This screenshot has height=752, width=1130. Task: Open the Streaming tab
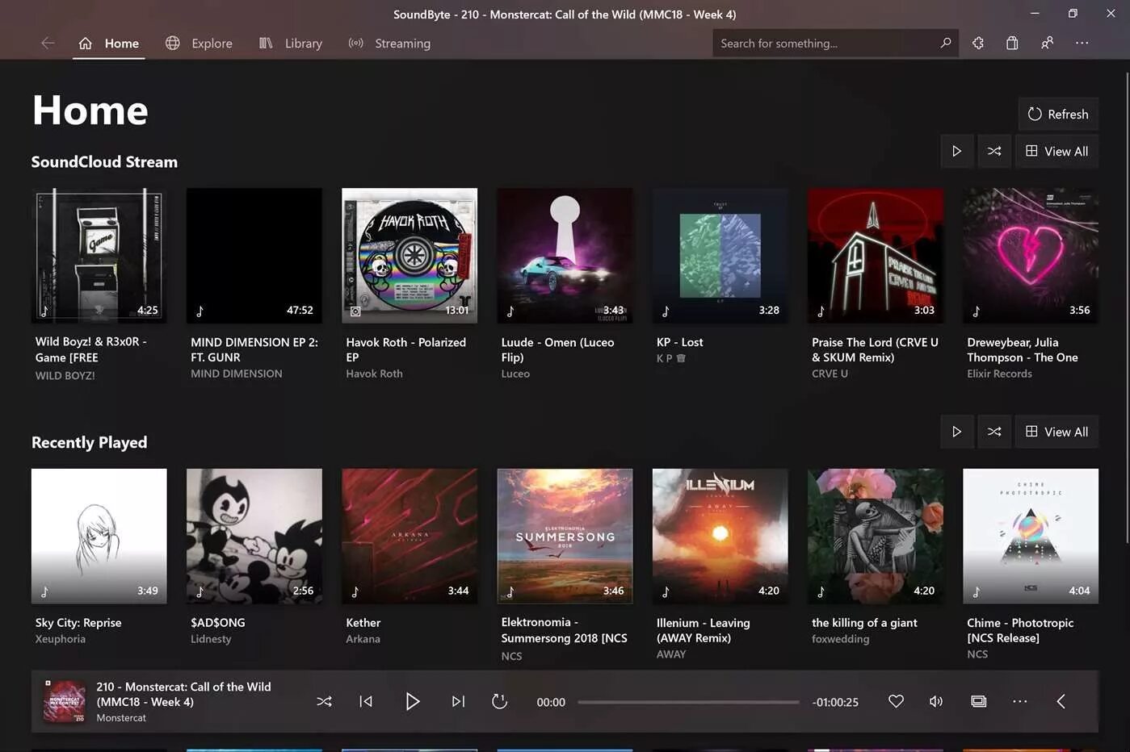coord(389,43)
